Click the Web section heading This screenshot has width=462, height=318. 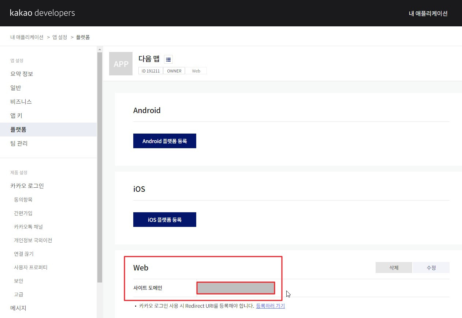[141, 268]
